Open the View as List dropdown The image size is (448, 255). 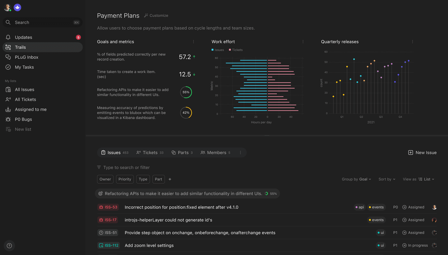coord(418,179)
